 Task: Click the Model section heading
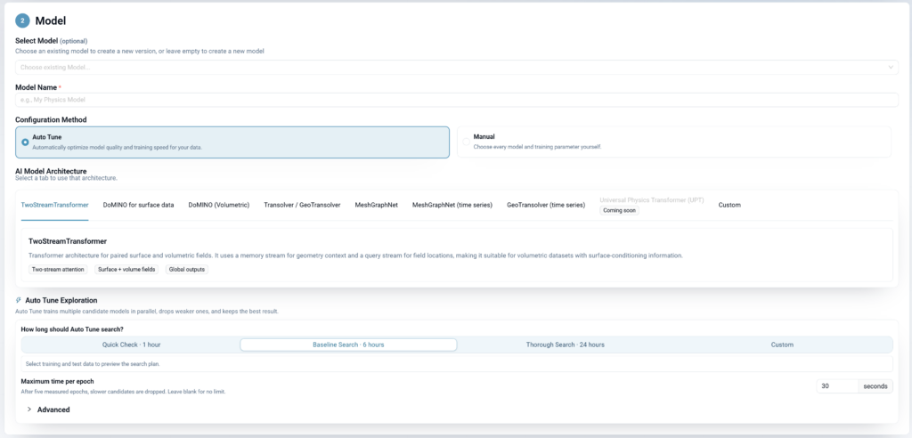coord(51,21)
